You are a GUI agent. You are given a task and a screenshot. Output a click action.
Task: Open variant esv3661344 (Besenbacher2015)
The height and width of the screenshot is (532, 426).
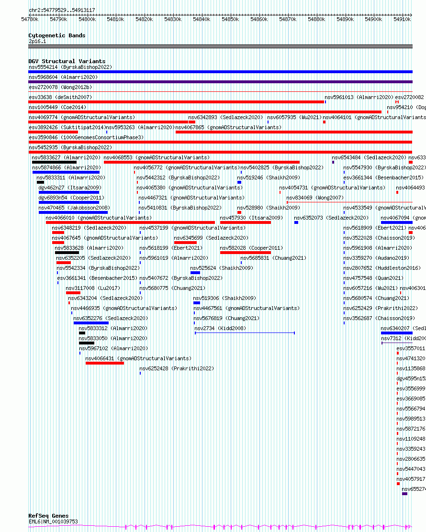tap(383, 178)
